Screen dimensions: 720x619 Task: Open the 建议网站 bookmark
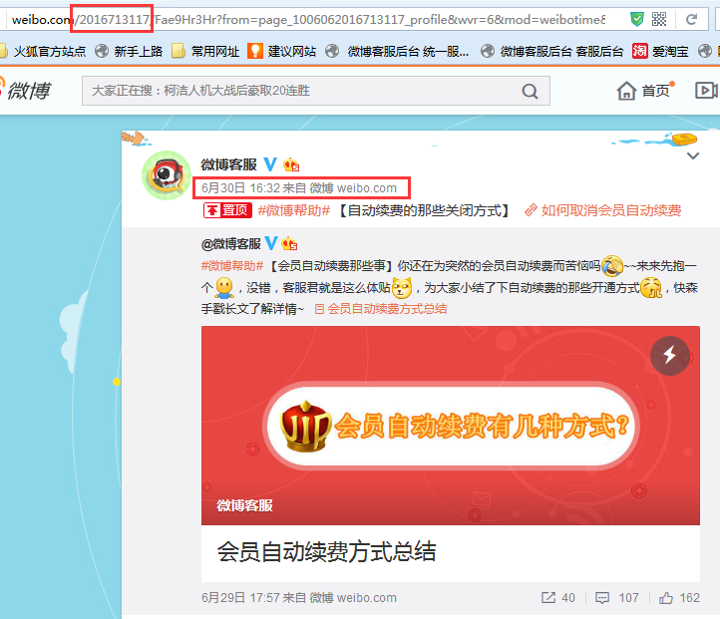[281, 52]
